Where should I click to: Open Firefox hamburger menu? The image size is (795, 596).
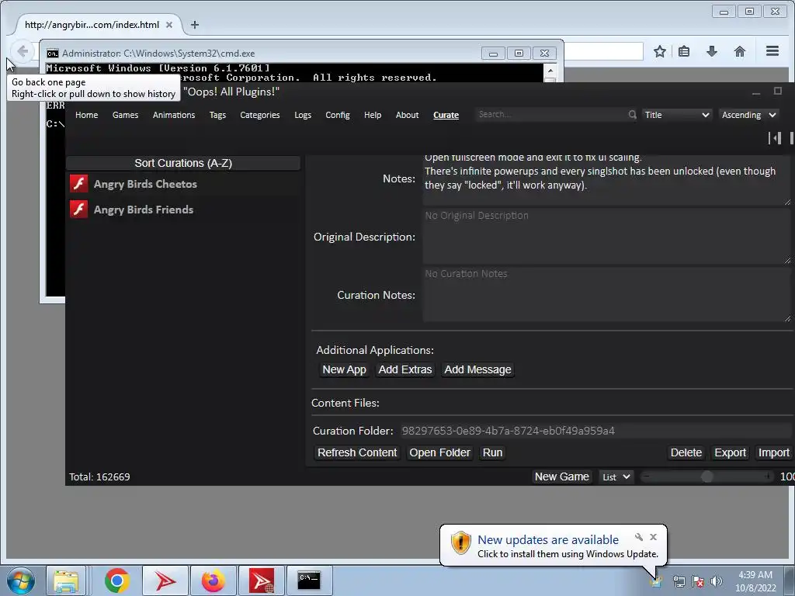coord(772,51)
